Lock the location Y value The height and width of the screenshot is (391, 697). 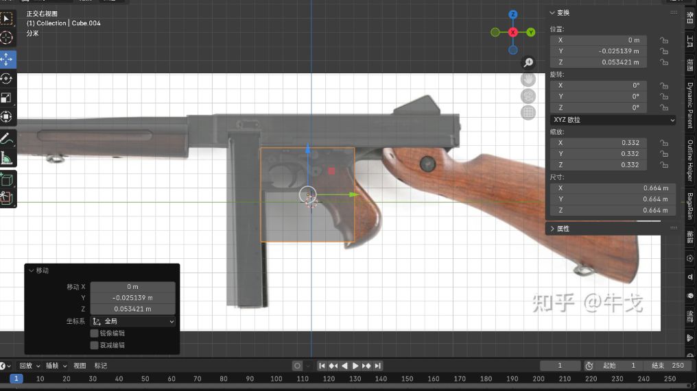click(664, 51)
